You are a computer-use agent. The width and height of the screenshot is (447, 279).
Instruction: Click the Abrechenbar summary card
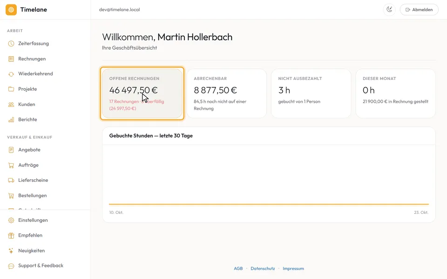pos(227,93)
